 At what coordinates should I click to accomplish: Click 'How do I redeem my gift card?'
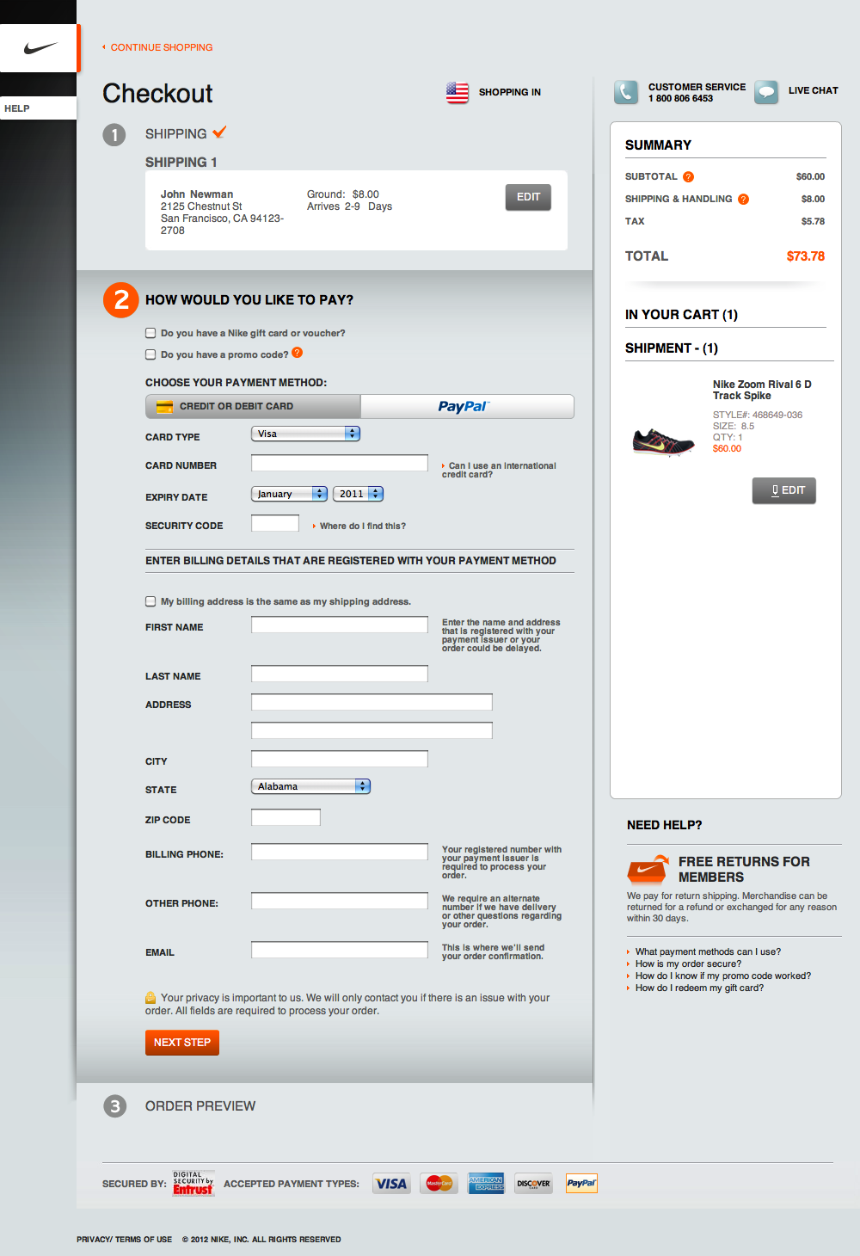699,988
